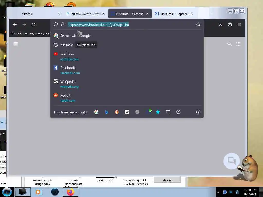The height and width of the screenshot is (197, 263).
Task: Search this time with Wikipedia icon
Action: (127, 112)
